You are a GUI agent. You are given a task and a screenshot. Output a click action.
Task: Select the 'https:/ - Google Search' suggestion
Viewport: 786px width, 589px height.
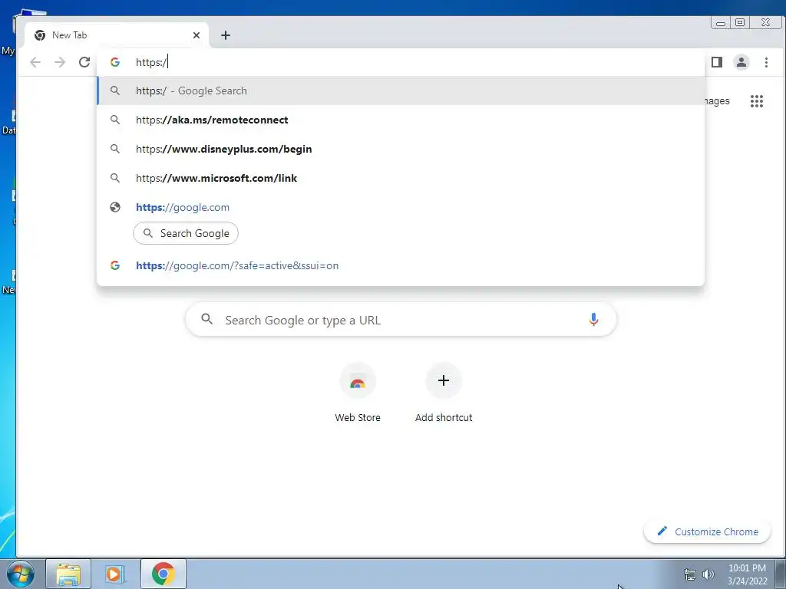[x=401, y=90]
